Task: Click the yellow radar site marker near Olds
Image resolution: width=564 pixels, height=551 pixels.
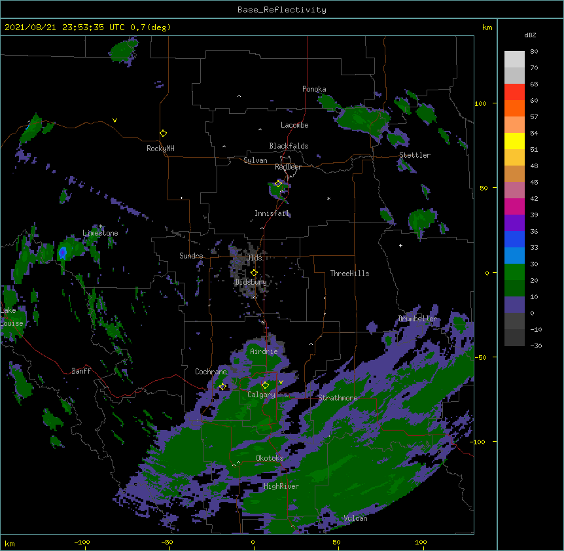Action: (x=254, y=273)
